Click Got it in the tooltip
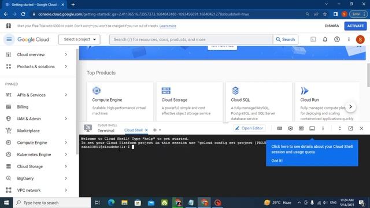Viewport: 370px width, 208px height. point(277,161)
